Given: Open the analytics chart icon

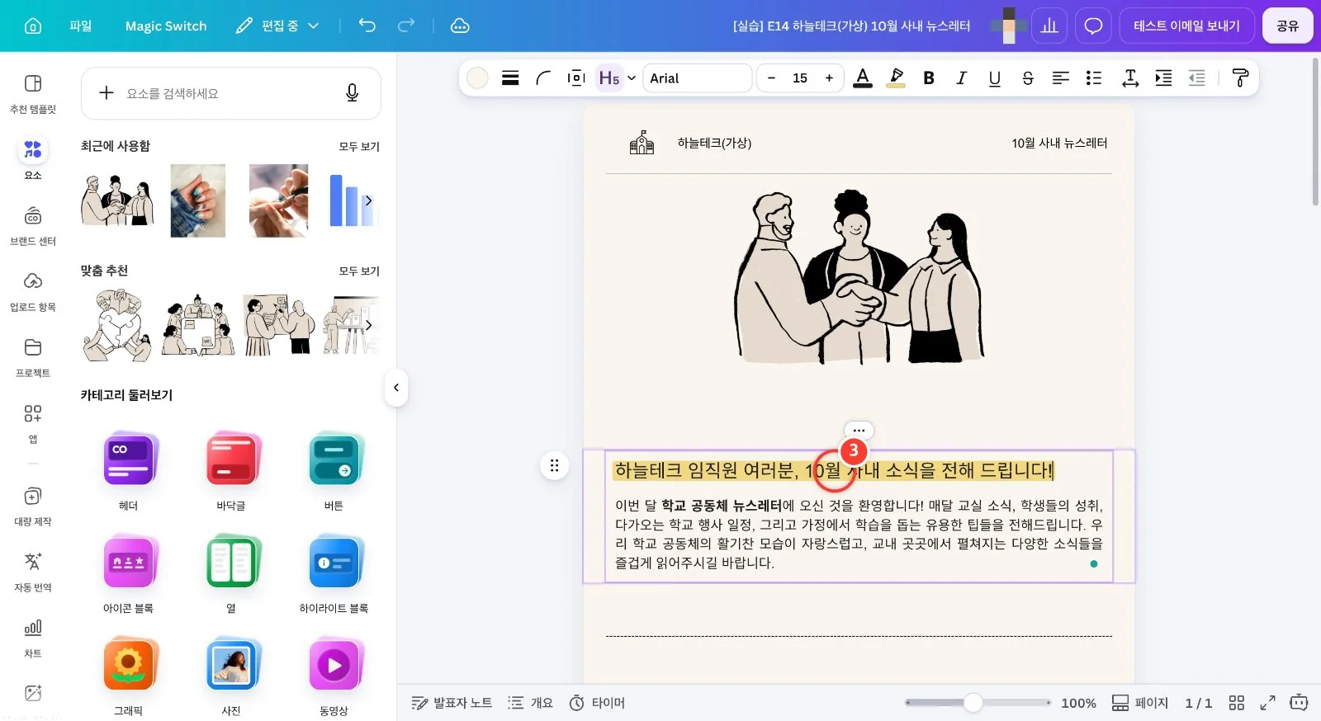Looking at the screenshot, I should point(1049,26).
